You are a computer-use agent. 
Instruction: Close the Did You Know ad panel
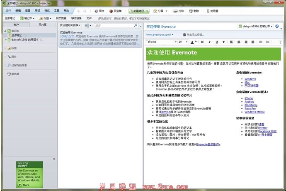click(x=54, y=159)
